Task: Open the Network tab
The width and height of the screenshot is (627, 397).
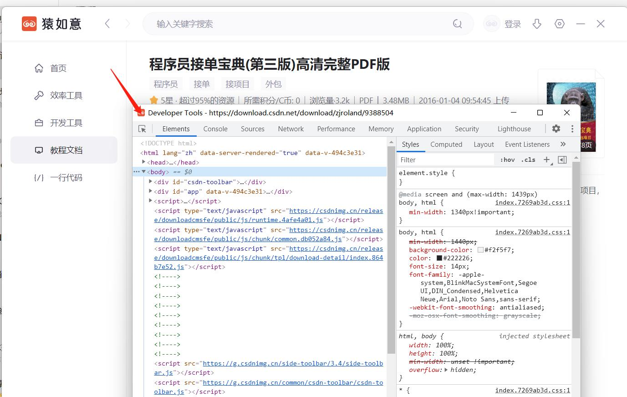Action: coord(291,129)
